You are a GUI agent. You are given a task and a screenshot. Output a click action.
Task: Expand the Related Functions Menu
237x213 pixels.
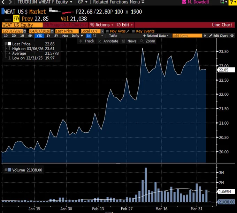[x=118, y=2]
